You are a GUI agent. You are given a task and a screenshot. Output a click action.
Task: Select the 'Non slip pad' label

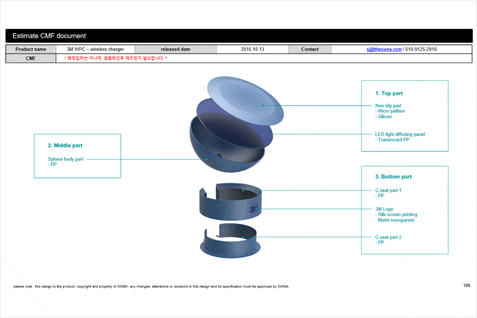(x=388, y=105)
